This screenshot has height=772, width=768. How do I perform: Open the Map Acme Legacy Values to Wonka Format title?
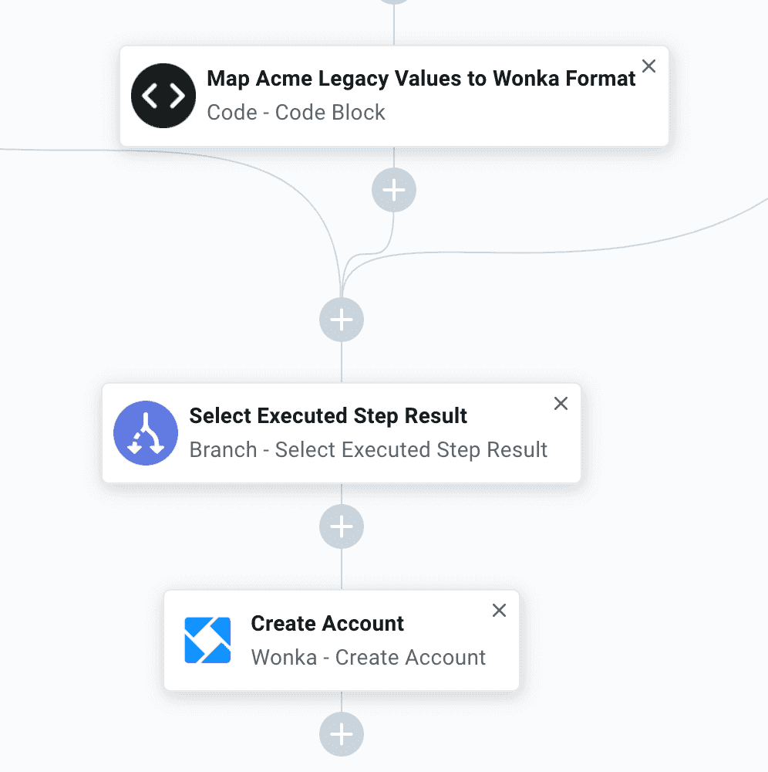click(x=421, y=79)
